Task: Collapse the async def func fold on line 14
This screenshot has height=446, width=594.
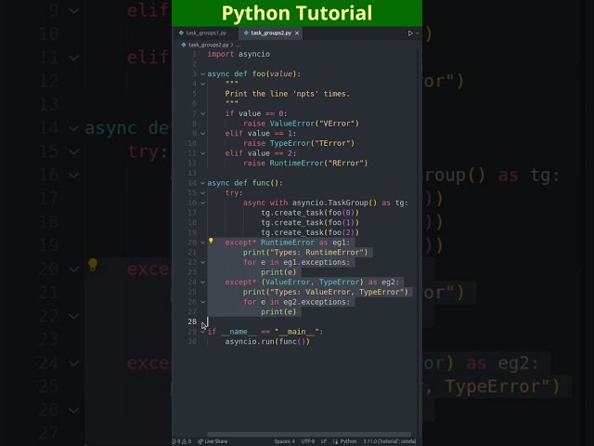Action: 202,183
